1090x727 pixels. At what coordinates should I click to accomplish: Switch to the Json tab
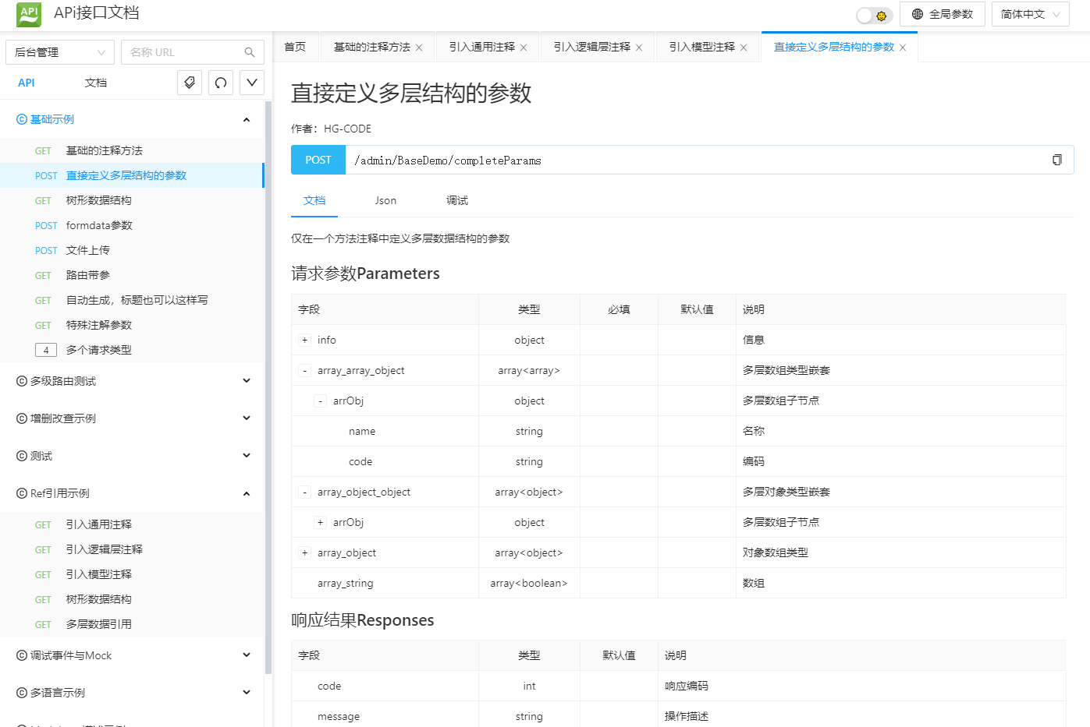coord(385,201)
